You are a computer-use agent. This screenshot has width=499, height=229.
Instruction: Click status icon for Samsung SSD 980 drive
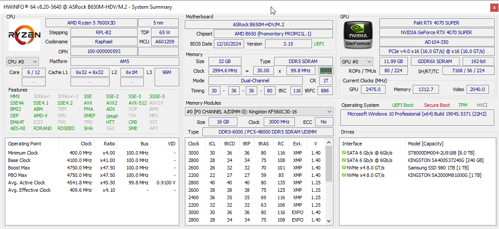[x=344, y=168]
